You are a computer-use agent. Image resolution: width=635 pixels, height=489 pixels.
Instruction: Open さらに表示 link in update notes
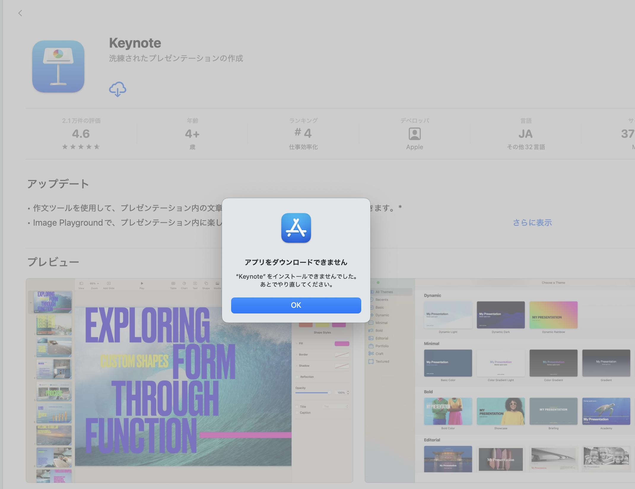532,223
